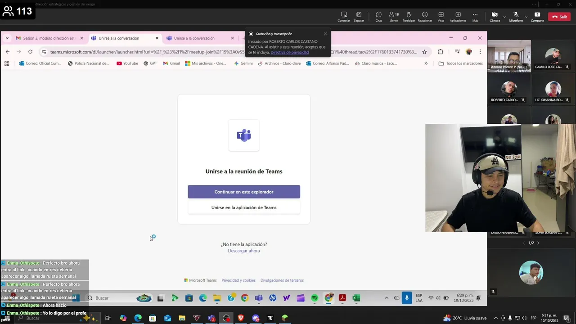Open the YouTube bookmark
This screenshot has height=324, width=576.
127,63
